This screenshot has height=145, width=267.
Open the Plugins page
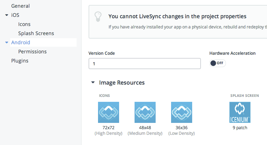pos(20,61)
